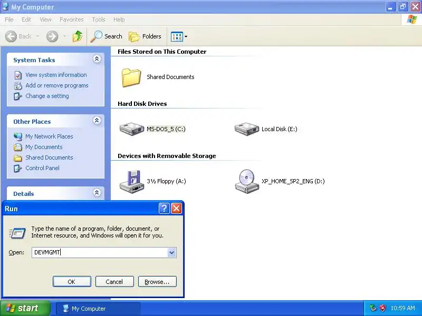Open the Start menu

(25, 308)
